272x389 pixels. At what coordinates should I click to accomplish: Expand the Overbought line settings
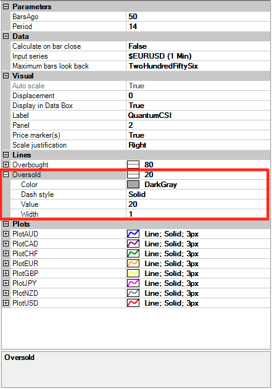pyautogui.click(x=6, y=165)
